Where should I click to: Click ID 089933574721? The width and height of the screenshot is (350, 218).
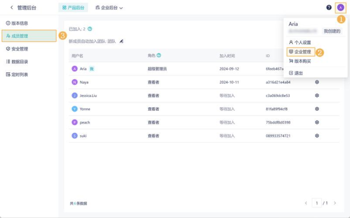pyautogui.click(x=278, y=136)
